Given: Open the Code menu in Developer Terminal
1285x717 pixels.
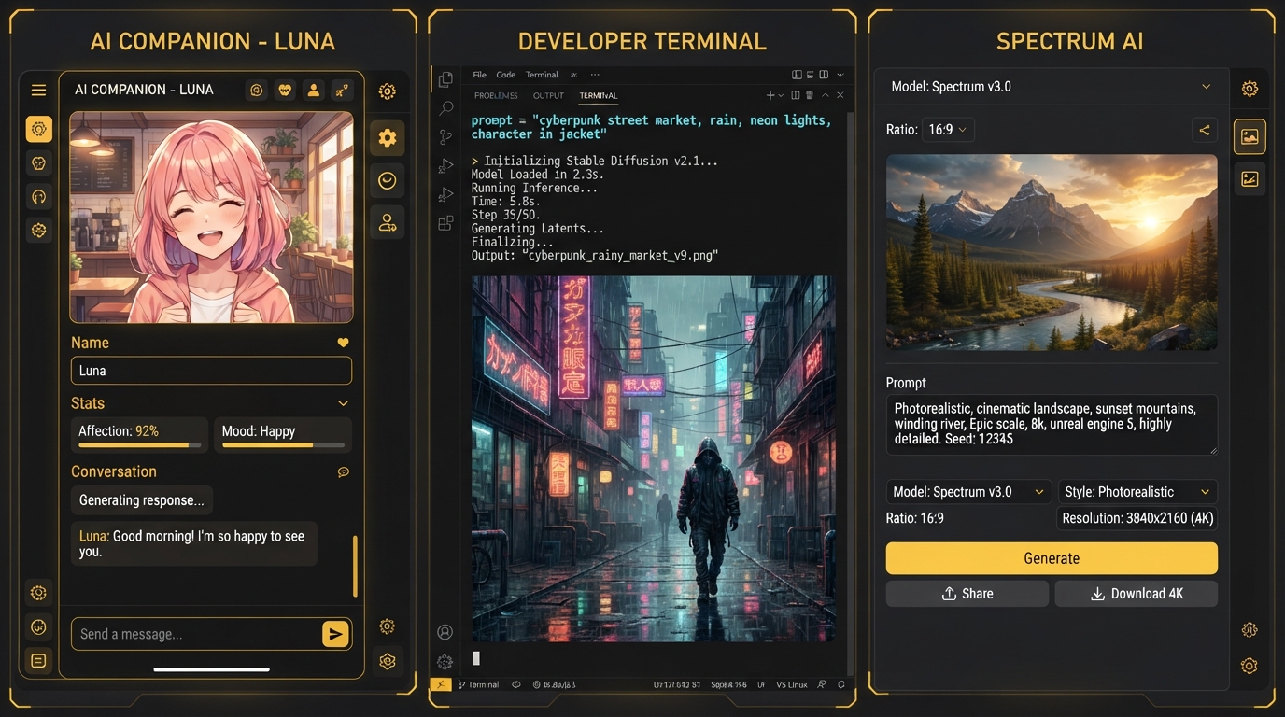Looking at the screenshot, I should pyautogui.click(x=506, y=75).
